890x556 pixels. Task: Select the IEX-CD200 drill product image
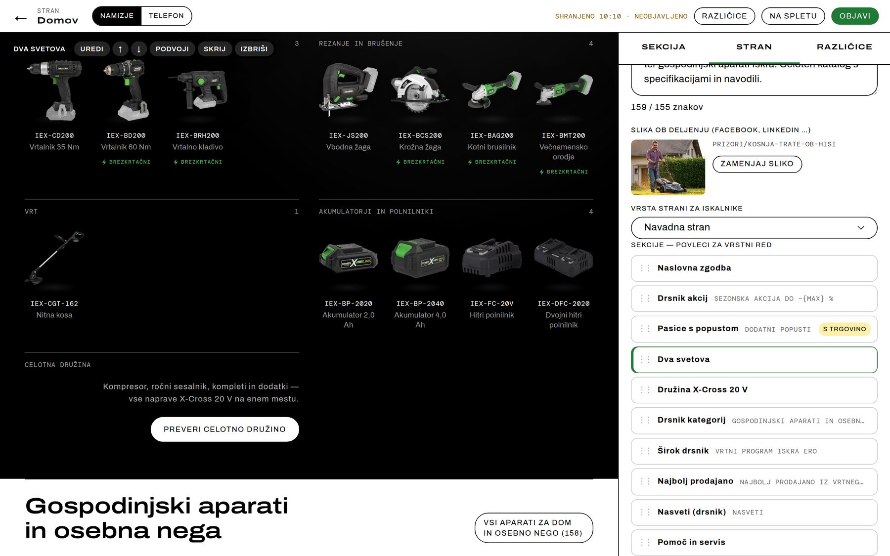point(54,90)
